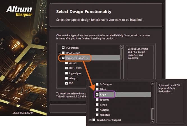The height and width of the screenshot is (126, 187).
Task: Select the HyperLynx row label
Action: pyautogui.click(x=75, y=73)
